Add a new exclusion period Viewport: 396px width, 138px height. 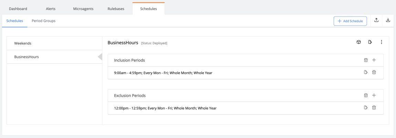pos(374,95)
